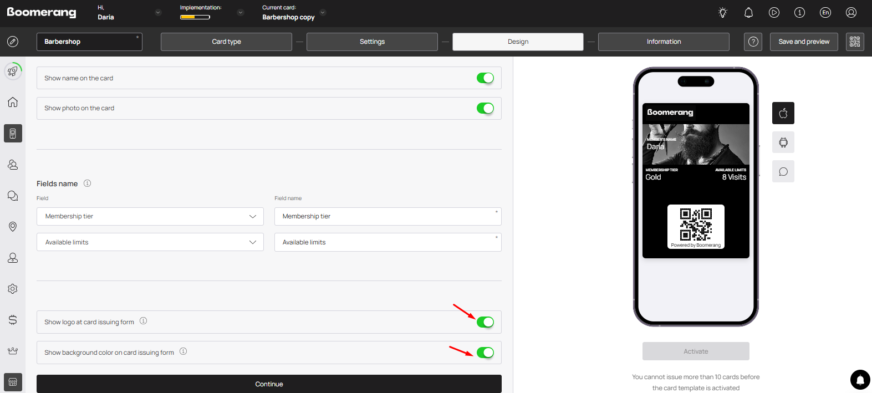The width and height of the screenshot is (872, 393).
Task: Edit the Available limits field name input
Action: [x=388, y=242]
